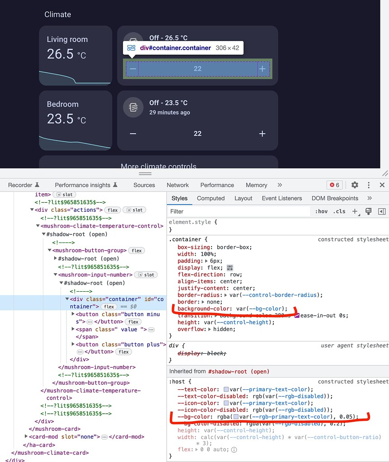Open the three-dot DevTools customization menu

(x=369, y=185)
